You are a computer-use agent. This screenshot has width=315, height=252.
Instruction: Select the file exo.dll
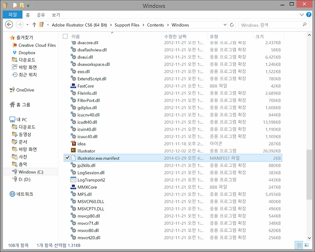click(x=84, y=72)
